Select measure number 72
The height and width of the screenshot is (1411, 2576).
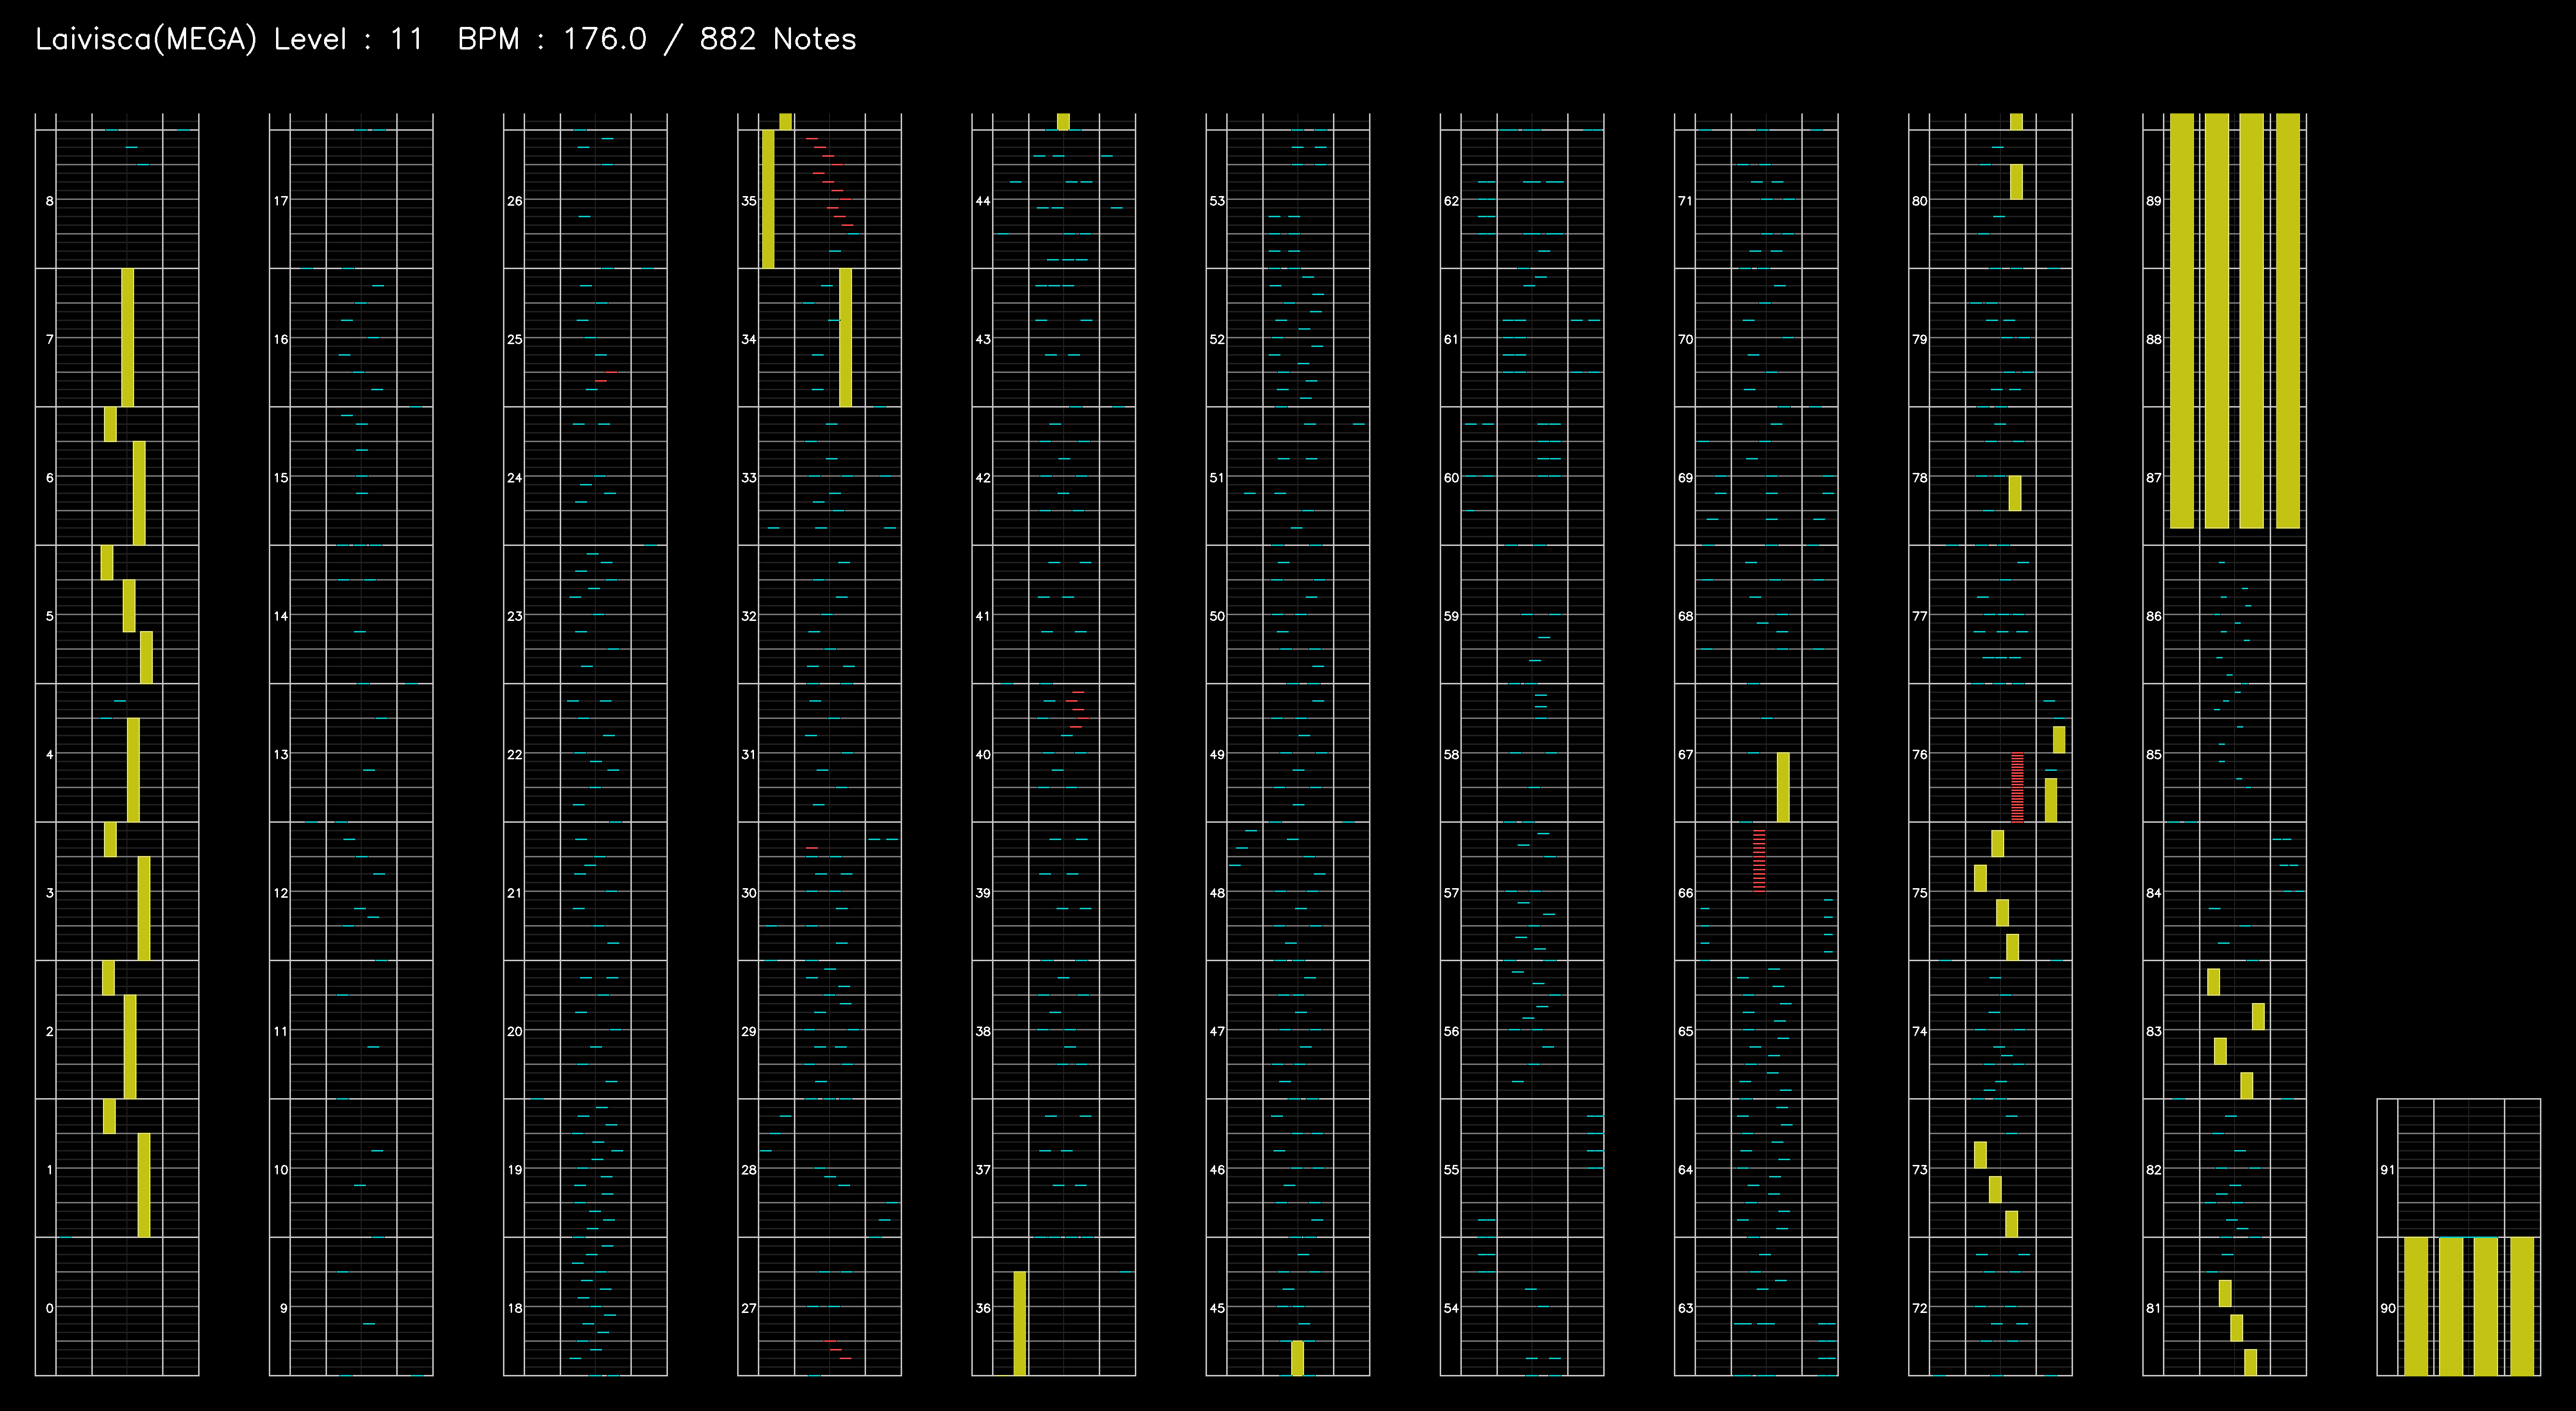pos(1920,1308)
